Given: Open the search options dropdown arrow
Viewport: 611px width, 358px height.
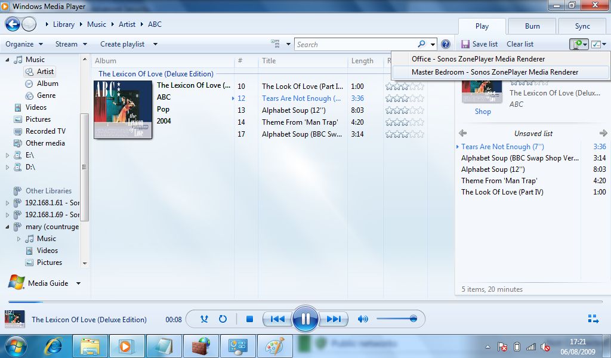Looking at the screenshot, I should point(433,44).
